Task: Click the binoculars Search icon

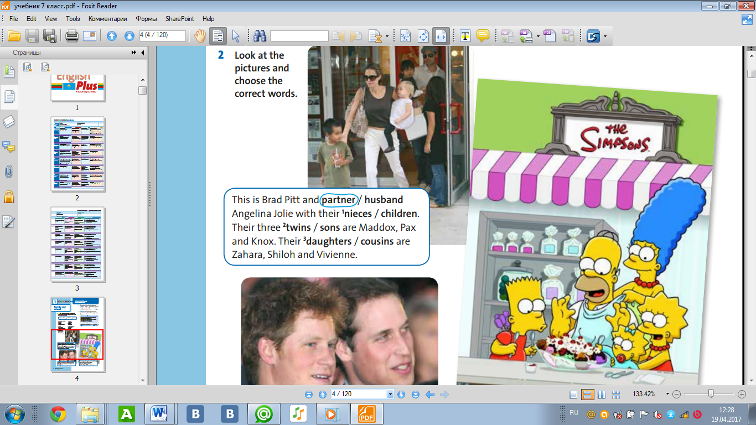Action: pos(260,37)
